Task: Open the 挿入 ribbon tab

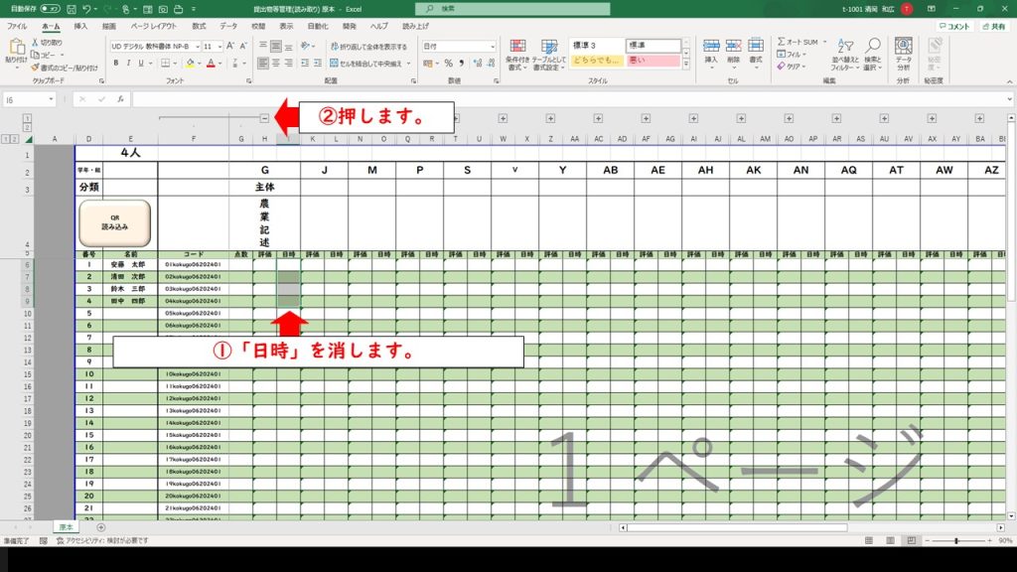Action: [80, 26]
